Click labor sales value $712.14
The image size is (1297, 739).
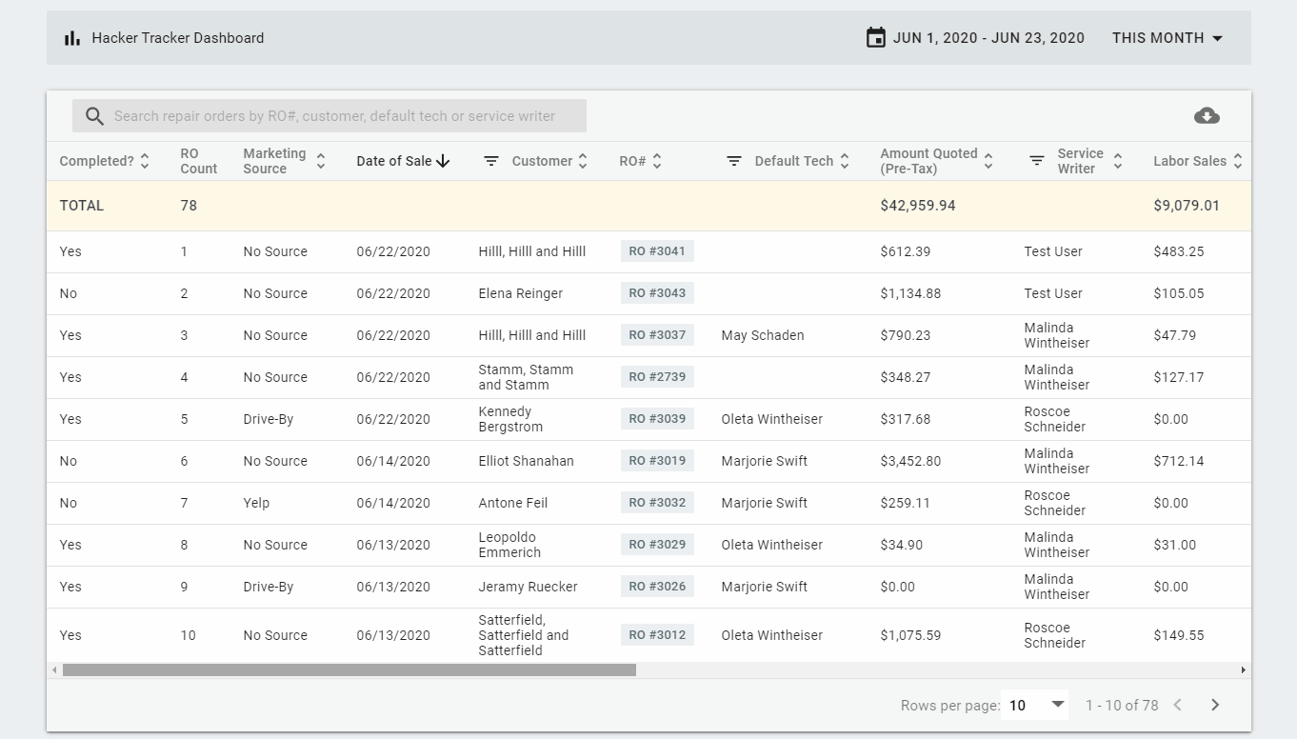click(x=1179, y=461)
